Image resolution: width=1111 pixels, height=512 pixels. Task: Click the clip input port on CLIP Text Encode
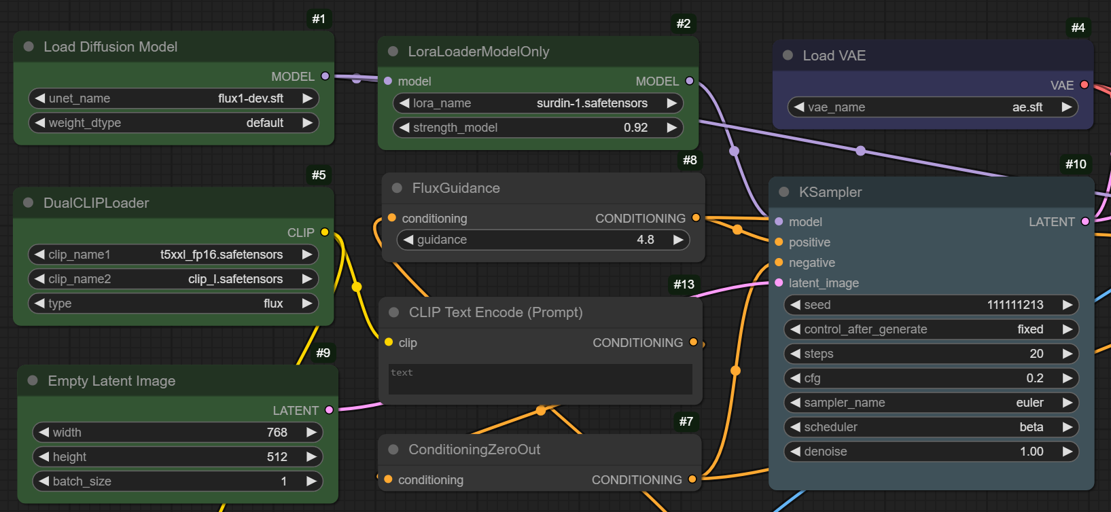point(389,342)
